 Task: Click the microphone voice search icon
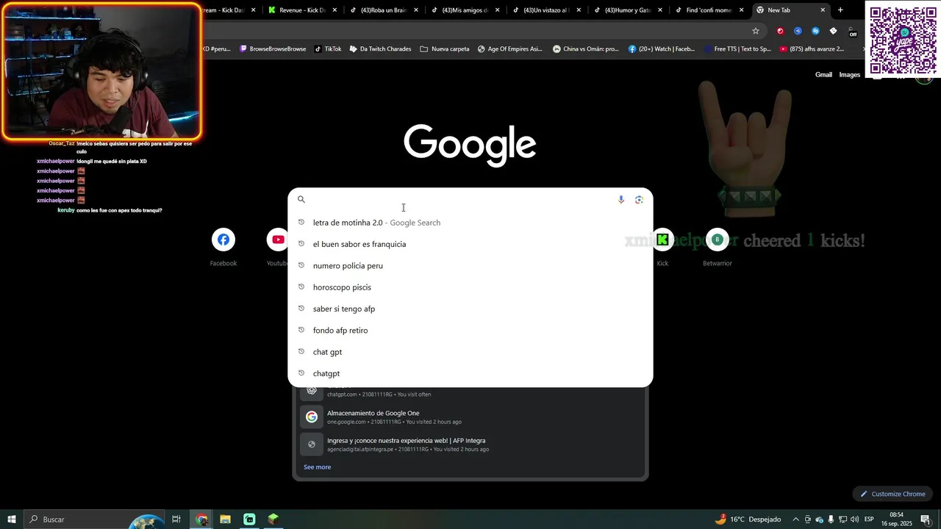pyautogui.click(x=621, y=199)
